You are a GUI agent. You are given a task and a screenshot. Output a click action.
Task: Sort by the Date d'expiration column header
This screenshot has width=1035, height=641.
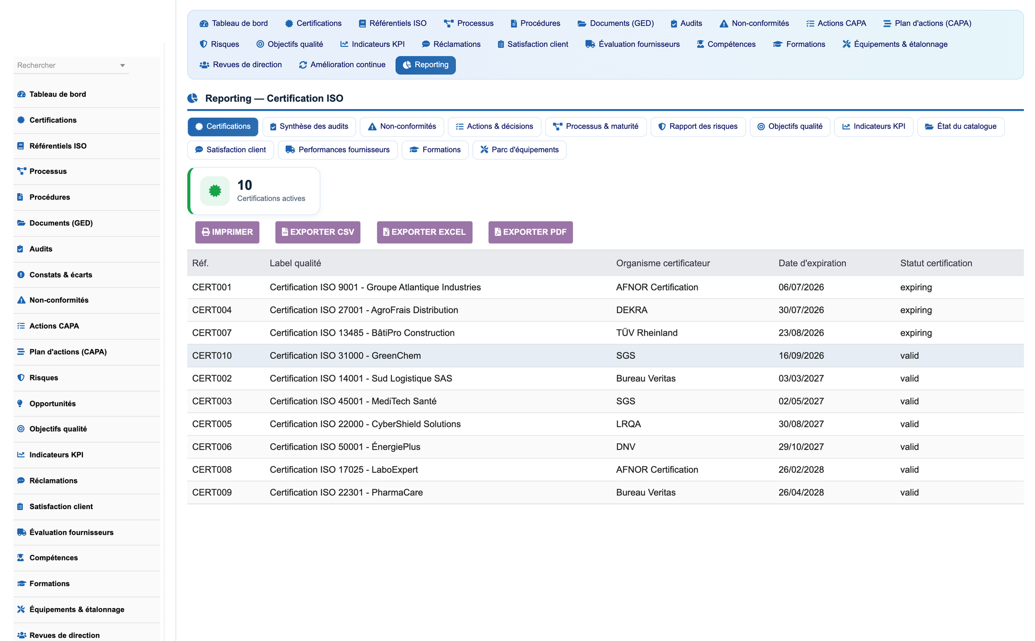pyautogui.click(x=812, y=263)
